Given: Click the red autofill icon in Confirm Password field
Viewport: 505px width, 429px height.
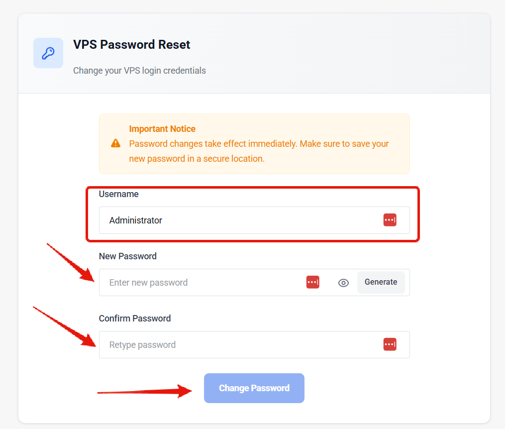Looking at the screenshot, I should 390,344.
